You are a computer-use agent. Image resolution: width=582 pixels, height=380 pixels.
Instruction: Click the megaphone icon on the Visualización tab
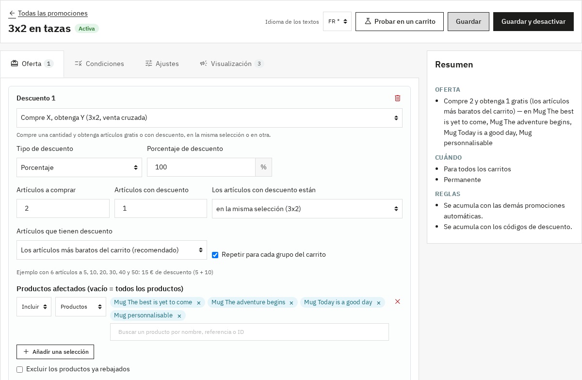[x=204, y=64]
